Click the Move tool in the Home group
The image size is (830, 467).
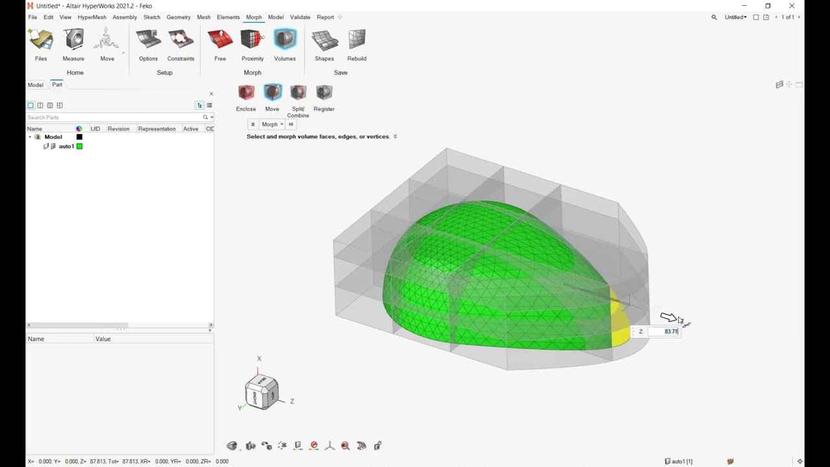tap(107, 45)
